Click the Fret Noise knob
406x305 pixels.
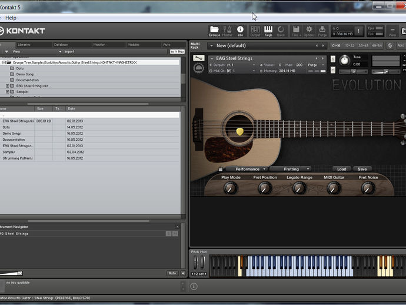pyautogui.click(x=368, y=188)
